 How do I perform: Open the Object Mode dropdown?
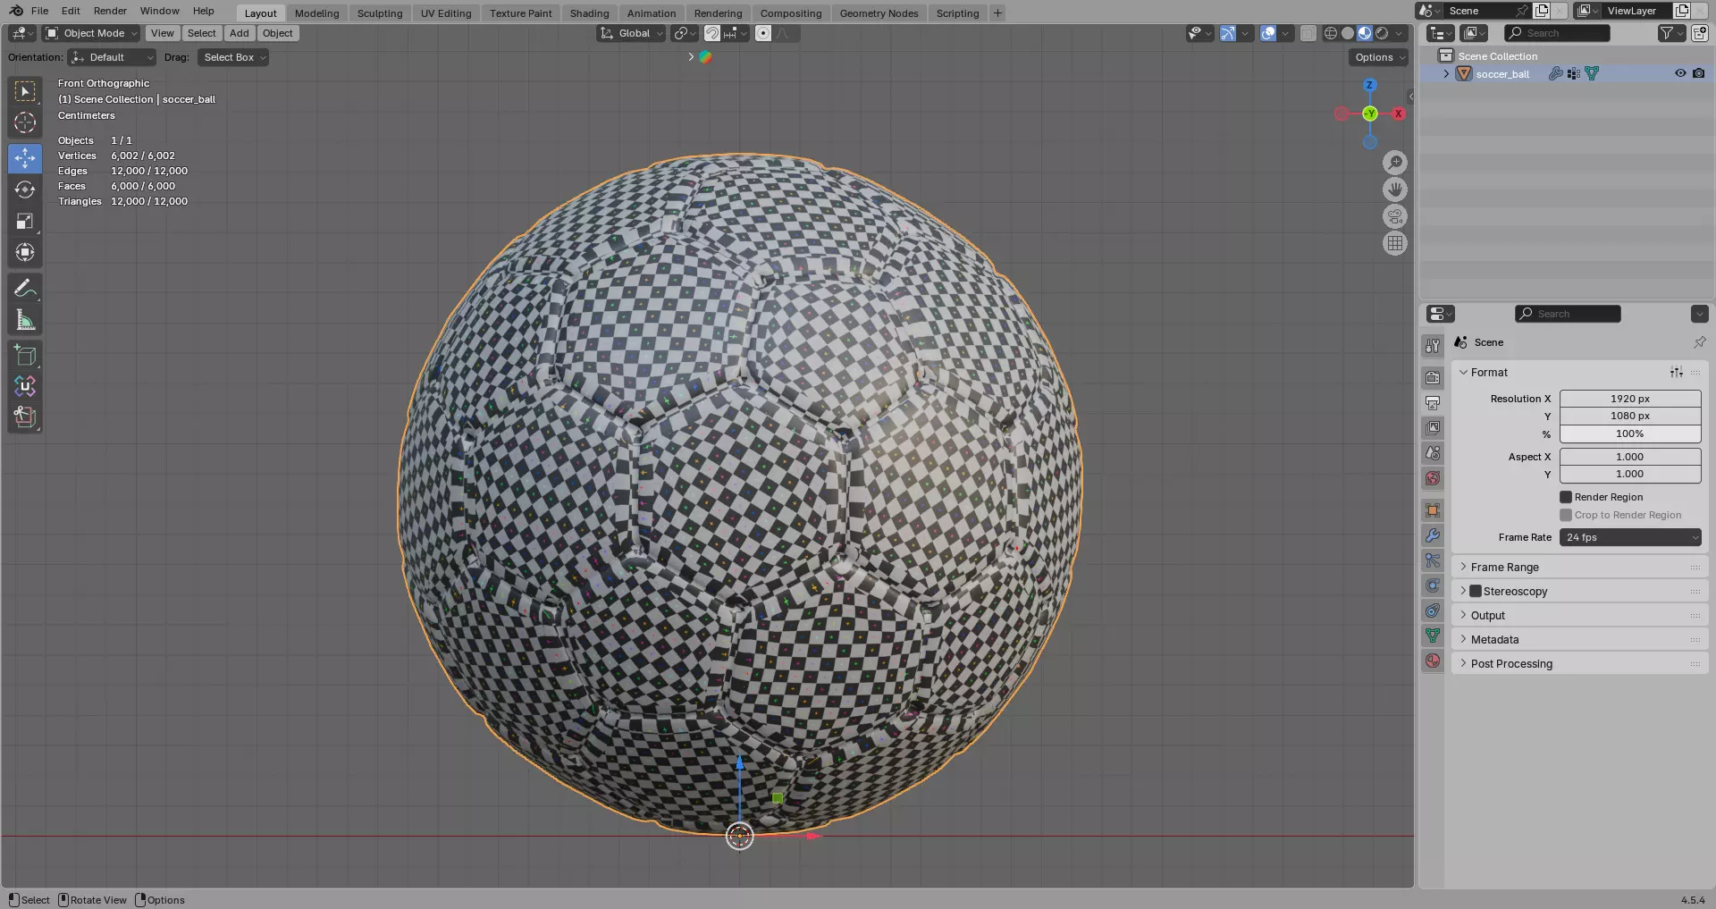[91, 33]
